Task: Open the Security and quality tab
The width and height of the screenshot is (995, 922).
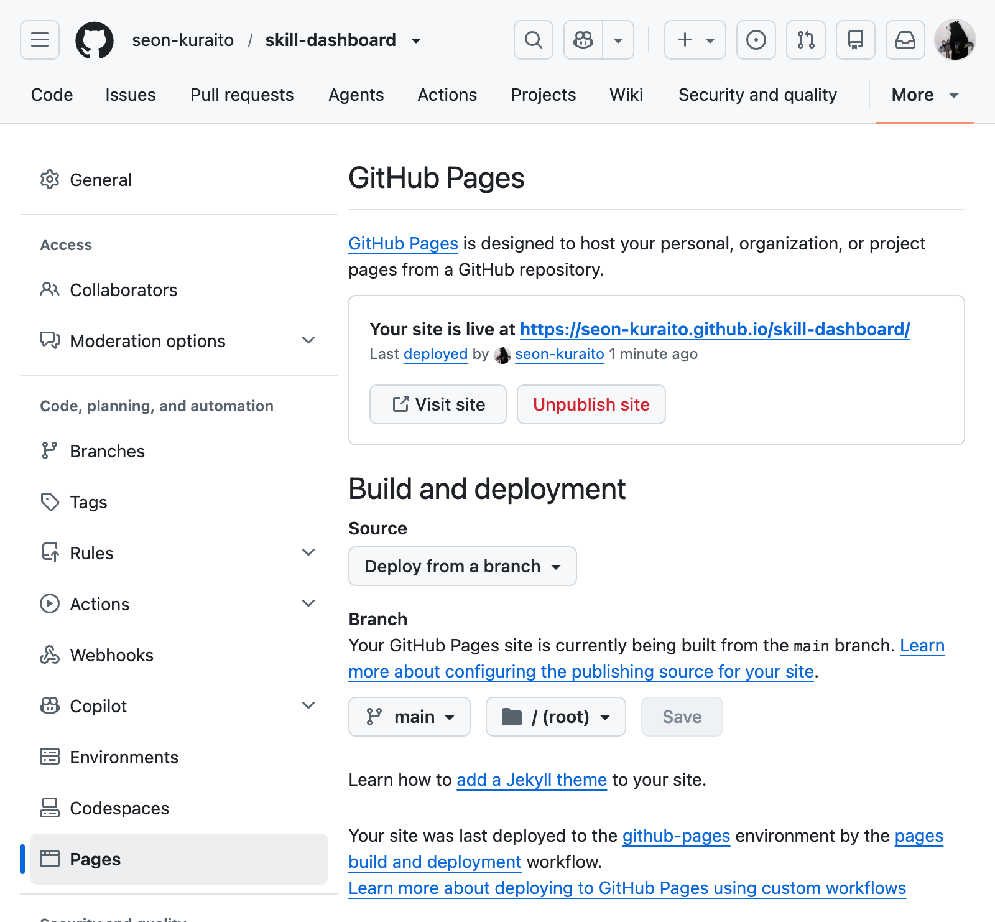Action: pos(757,95)
